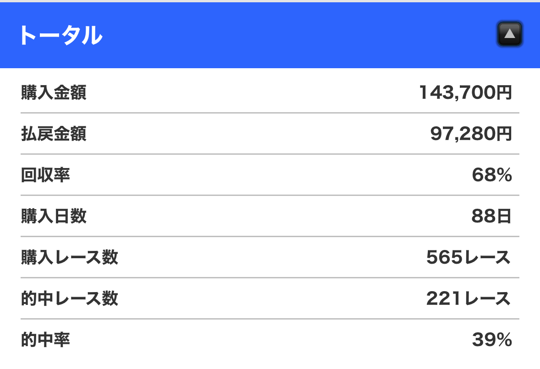540x369 pixels.
Task: Click the 68% recovery rate value
Action: click(491, 175)
